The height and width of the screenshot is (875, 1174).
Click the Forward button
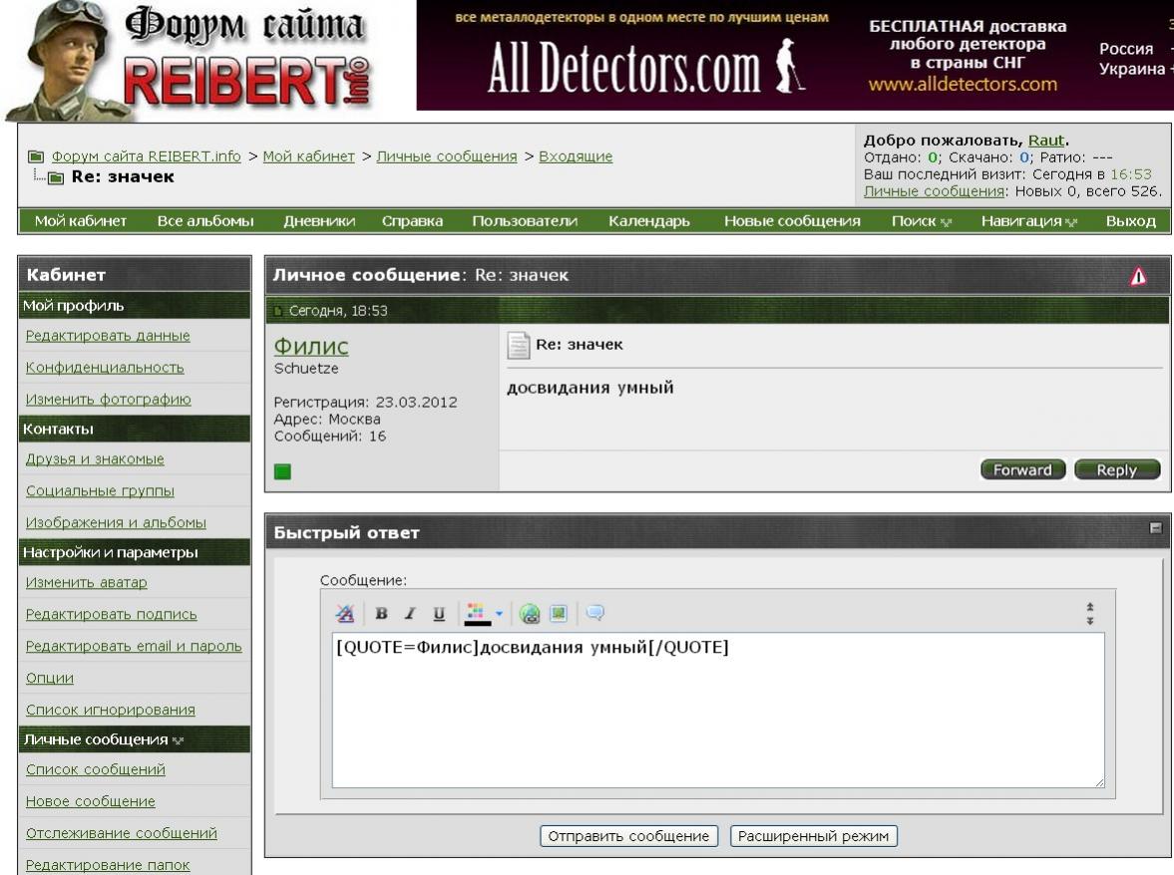point(1022,469)
